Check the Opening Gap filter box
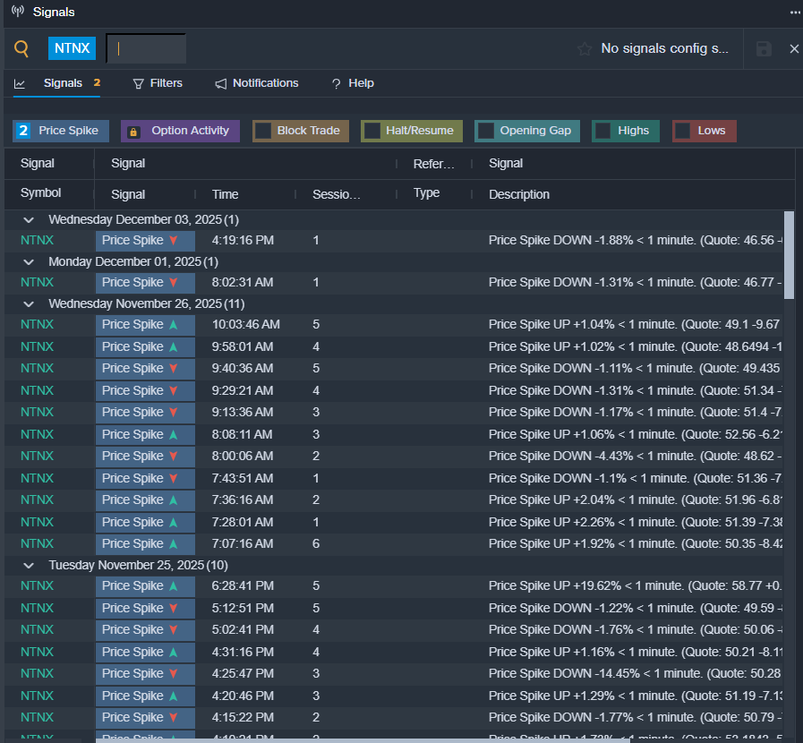 click(x=486, y=131)
